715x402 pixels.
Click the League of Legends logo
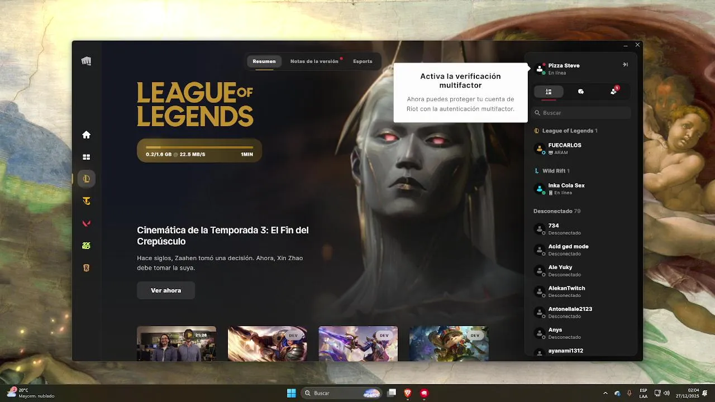pos(195,104)
